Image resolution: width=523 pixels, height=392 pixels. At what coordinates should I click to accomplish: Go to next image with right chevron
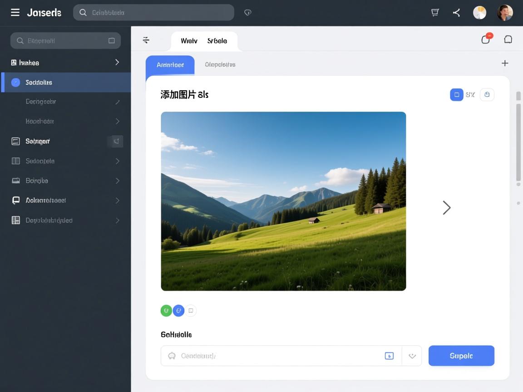tap(447, 207)
